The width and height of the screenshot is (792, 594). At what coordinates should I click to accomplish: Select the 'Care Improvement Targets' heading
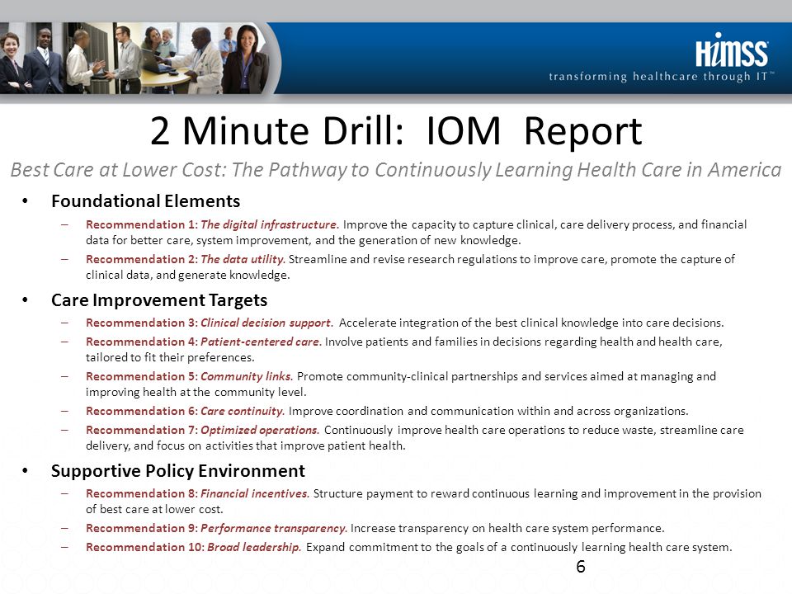click(x=159, y=300)
